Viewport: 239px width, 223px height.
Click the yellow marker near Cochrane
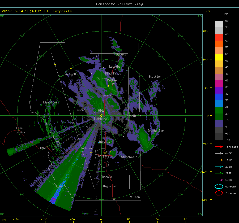pos(91,153)
